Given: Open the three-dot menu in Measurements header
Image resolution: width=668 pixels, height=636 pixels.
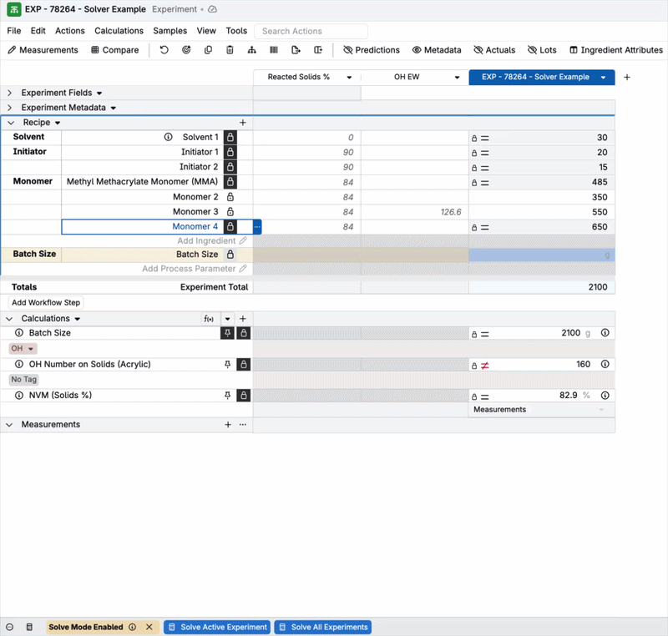Looking at the screenshot, I should click(243, 425).
